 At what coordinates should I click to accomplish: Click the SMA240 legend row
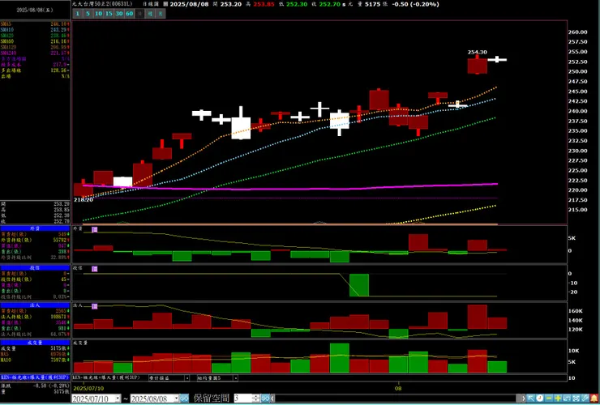tap(35, 53)
